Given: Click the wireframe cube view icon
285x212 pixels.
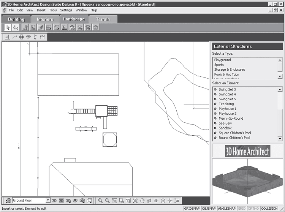Looking at the screenshot, I should point(89,201).
